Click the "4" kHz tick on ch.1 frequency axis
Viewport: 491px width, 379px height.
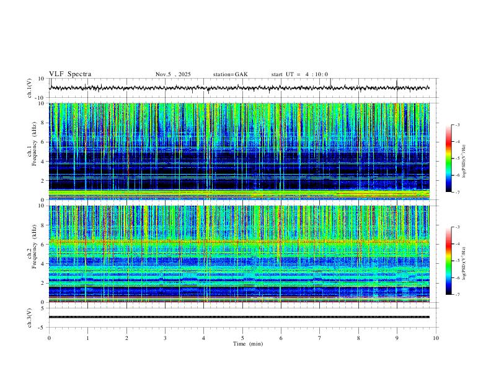point(43,162)
